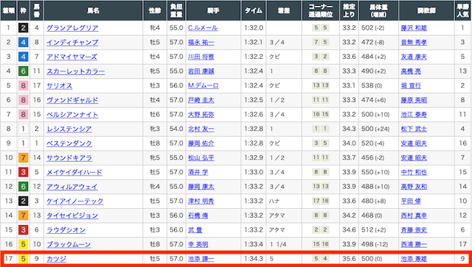The height and width of the screenshot is (267, 472).
Task: Select margin cell 1 1/4
Action: pos(278,244)
